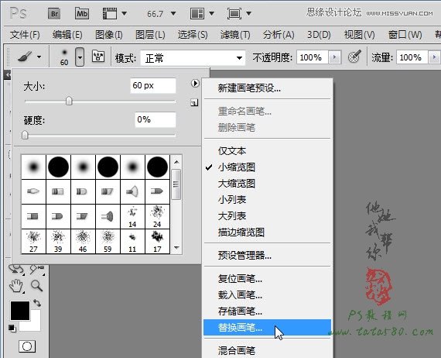Open Mini Bridge with the Mb icon
The image size is (441, 358).
click(82, 13)
